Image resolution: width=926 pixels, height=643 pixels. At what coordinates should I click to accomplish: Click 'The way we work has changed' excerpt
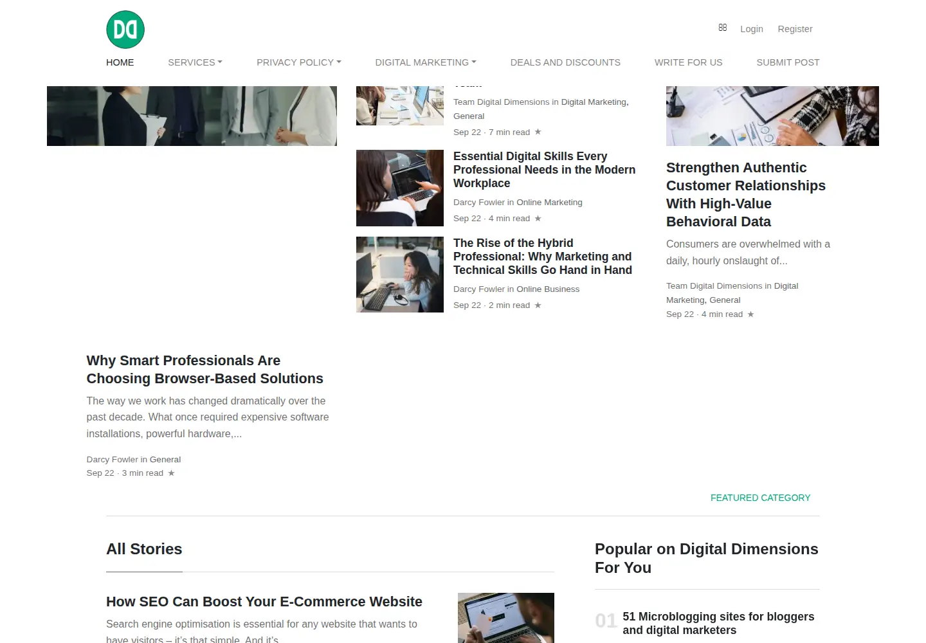[208, 417]
